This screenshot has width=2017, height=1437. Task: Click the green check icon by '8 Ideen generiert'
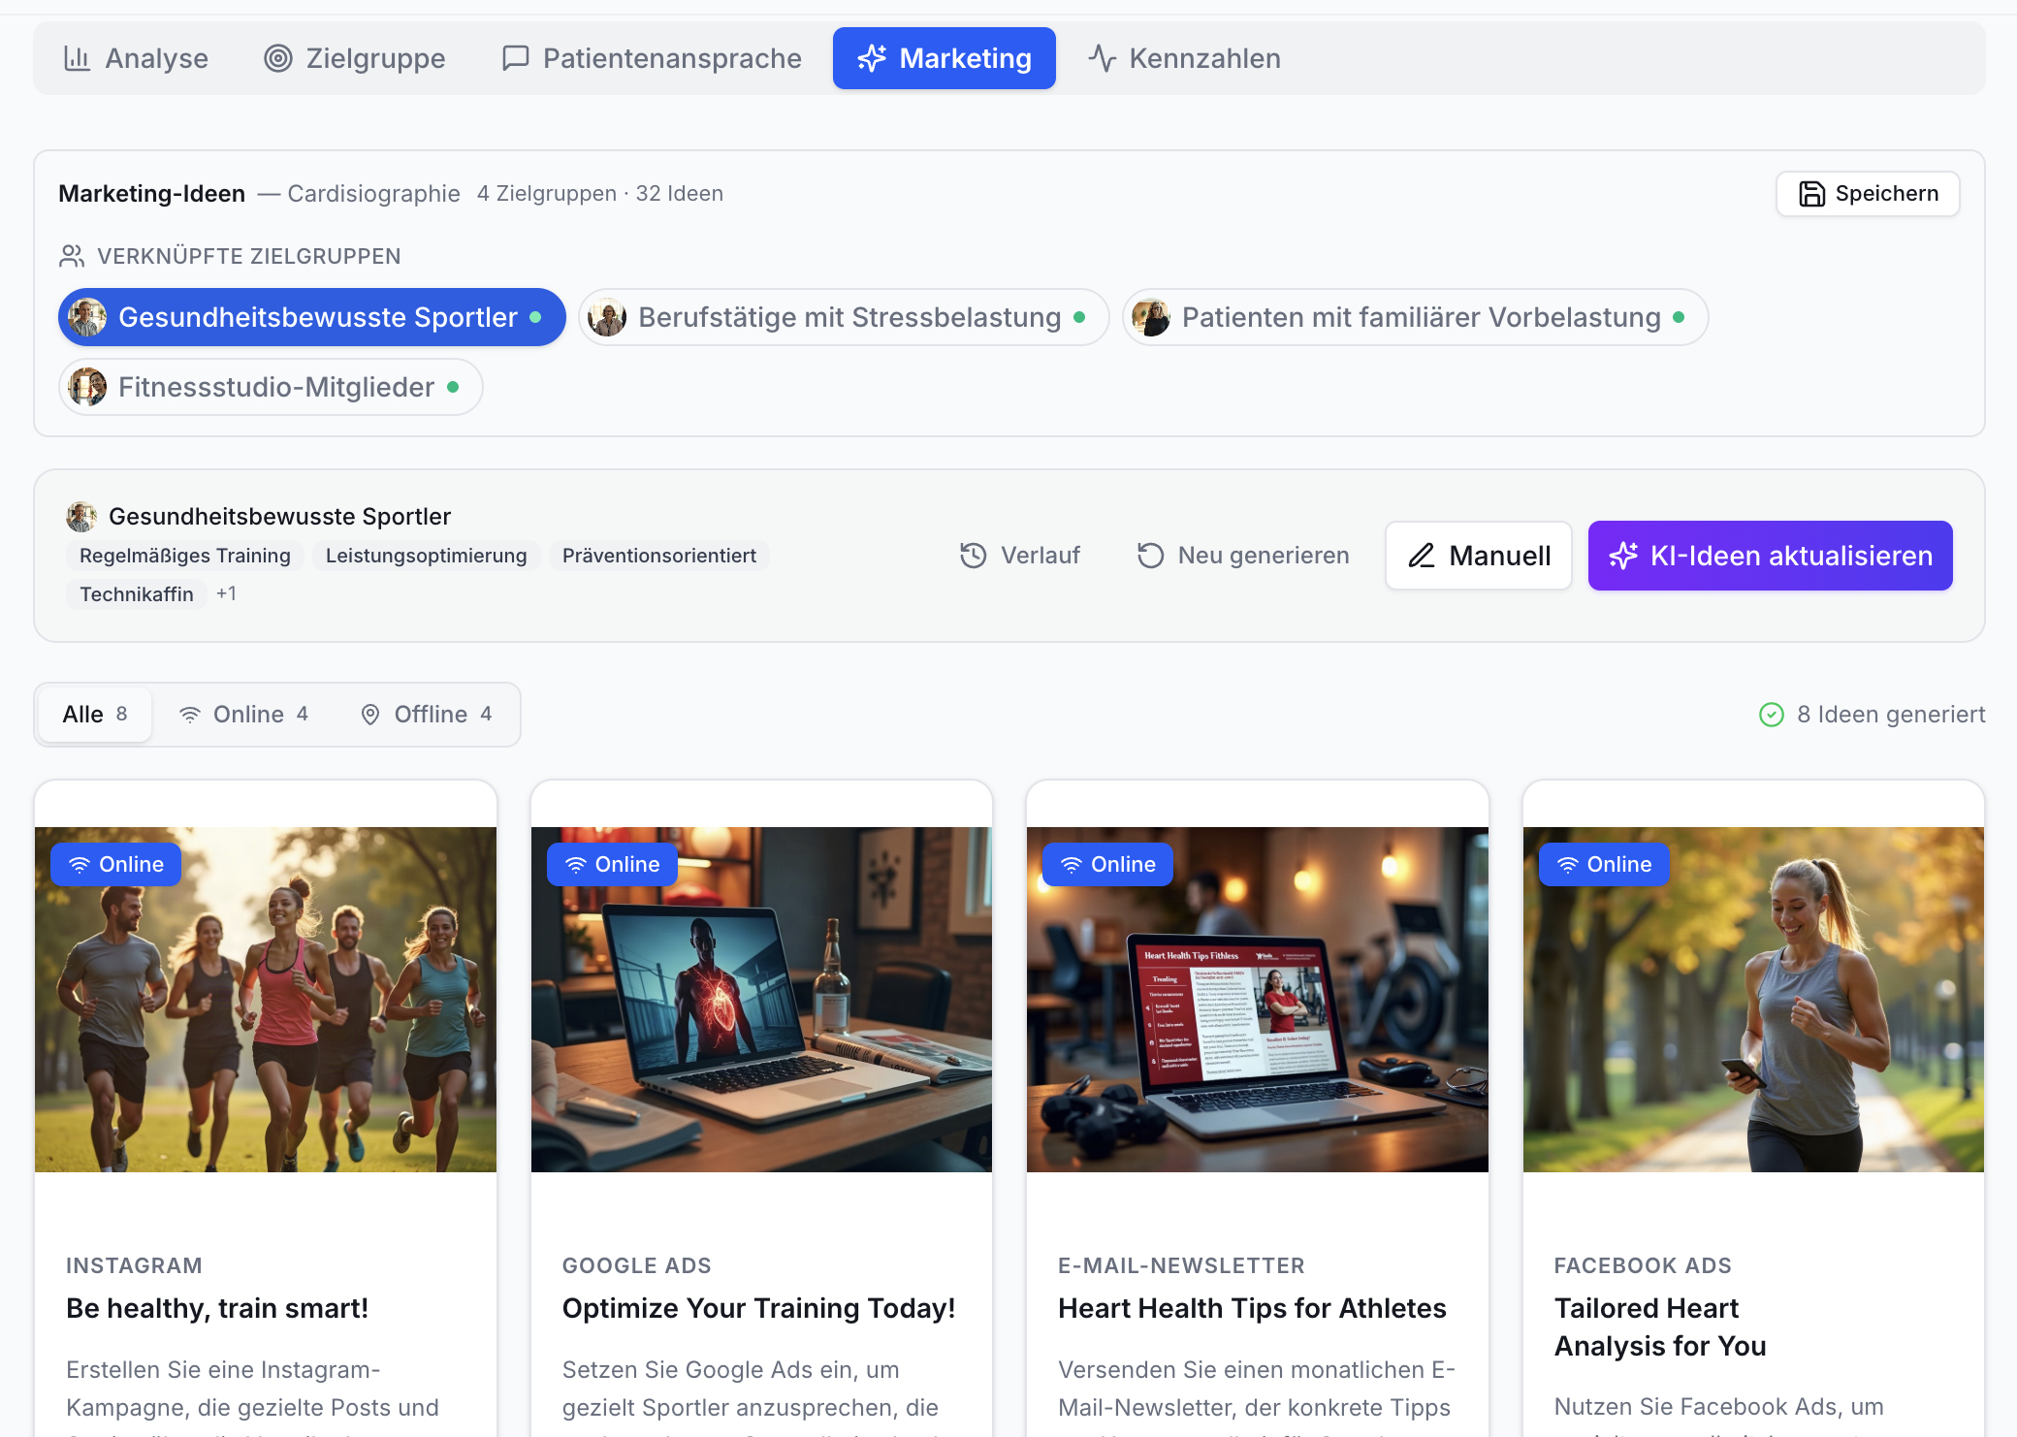1772,715
